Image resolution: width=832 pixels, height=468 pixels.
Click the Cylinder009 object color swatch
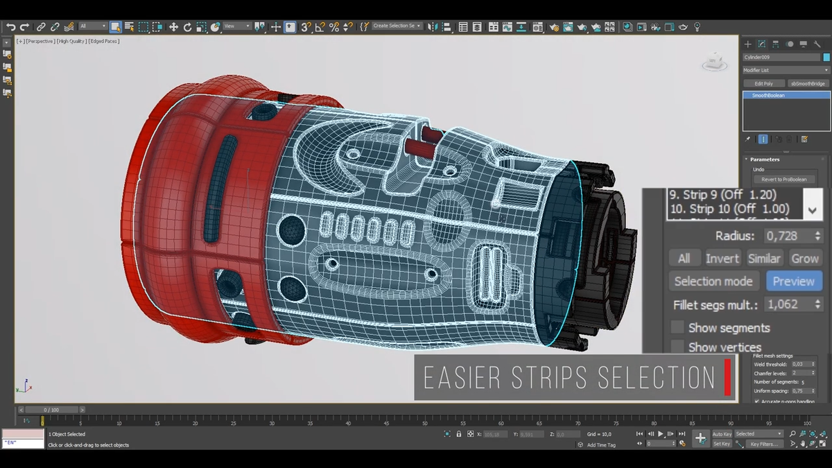click(x=826, y=57)
